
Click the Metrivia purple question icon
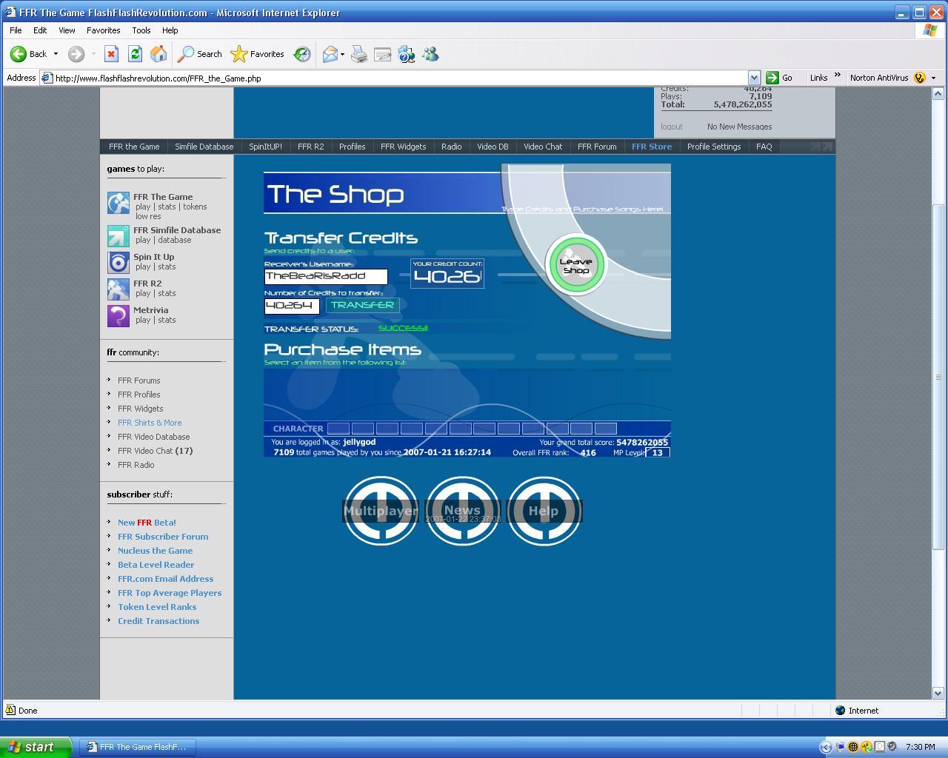point(118,315)
